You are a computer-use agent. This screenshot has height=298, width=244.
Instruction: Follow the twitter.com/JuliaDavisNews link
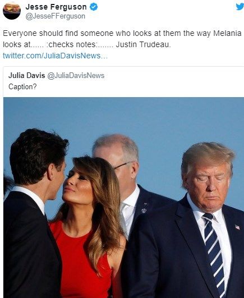tap(55, 56)
